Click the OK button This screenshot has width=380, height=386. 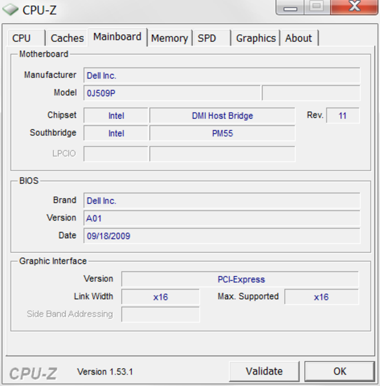pyautogui.click(x=340, y=371)
